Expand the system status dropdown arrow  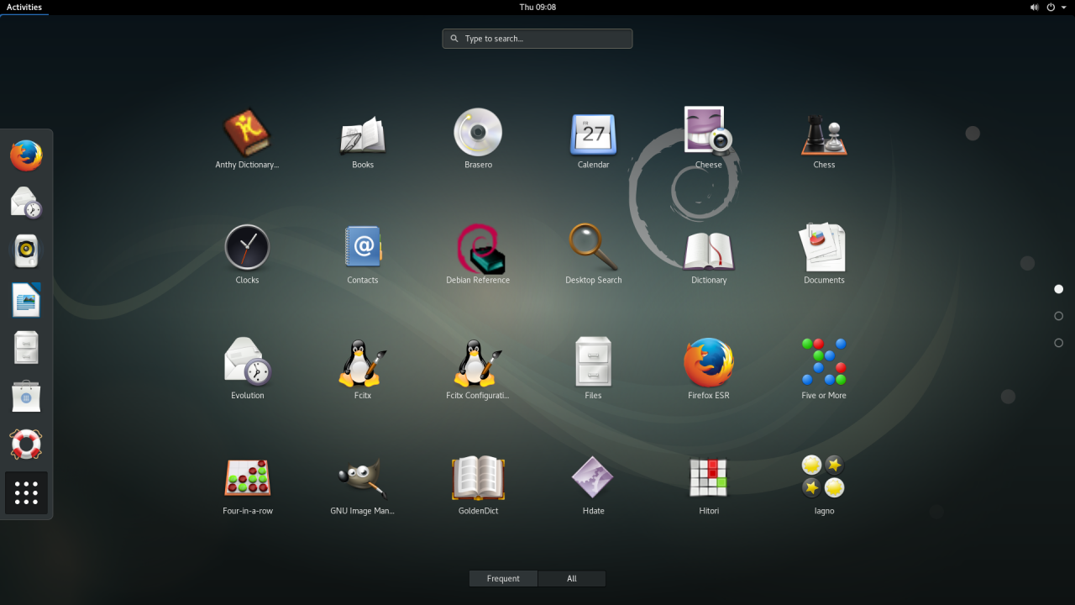1065,7
